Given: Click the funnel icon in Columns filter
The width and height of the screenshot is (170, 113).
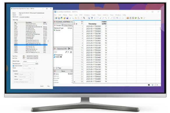Looking at the screenshot, I should point(71,52).
